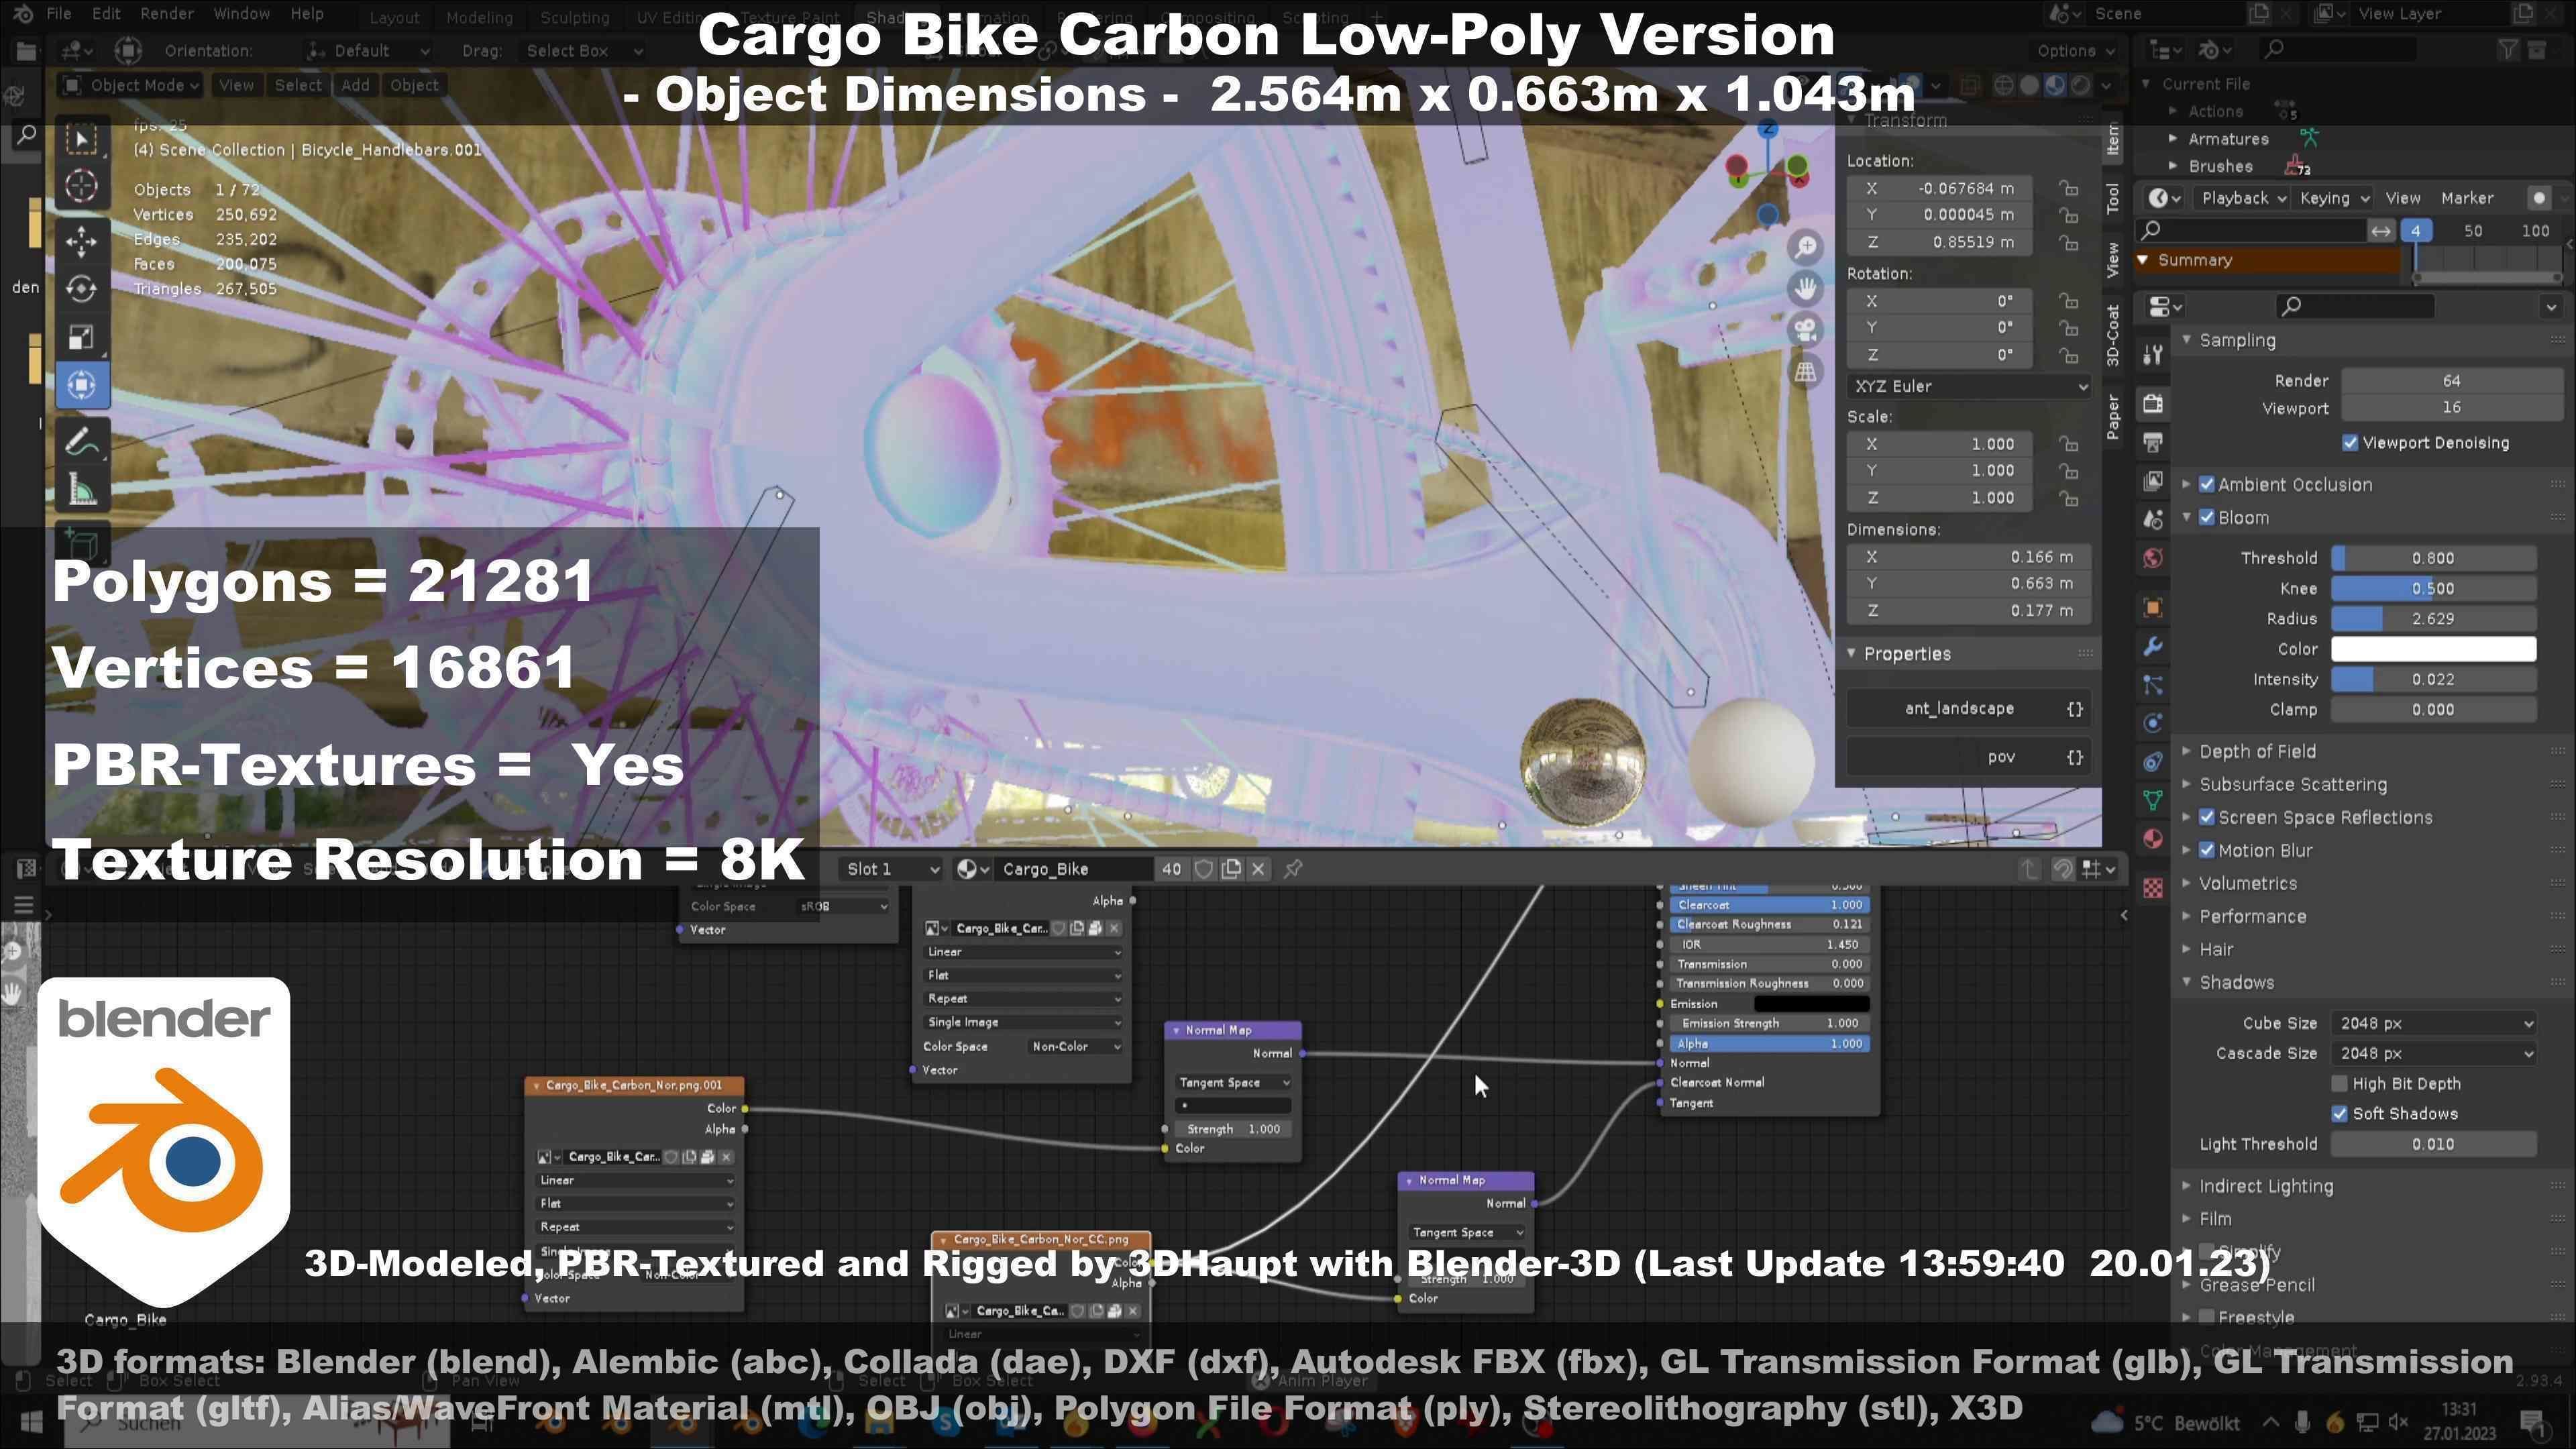Unlink the Cargo_Bike material with X icon
2576x1449 pixels.
[x=1258, y=869]
